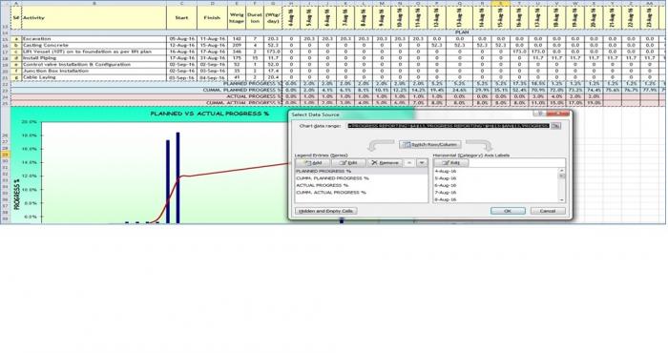Viewport: 668px width, 353px height.
Task: Select CUMM. PLANNED PROGRESS % series in the list
Action: coord(362,178)
